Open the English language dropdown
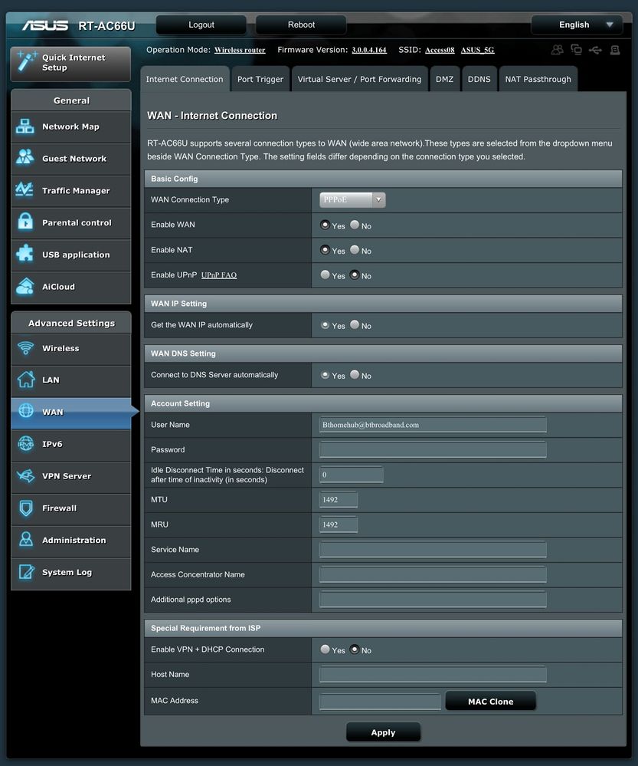 point(577,25)
